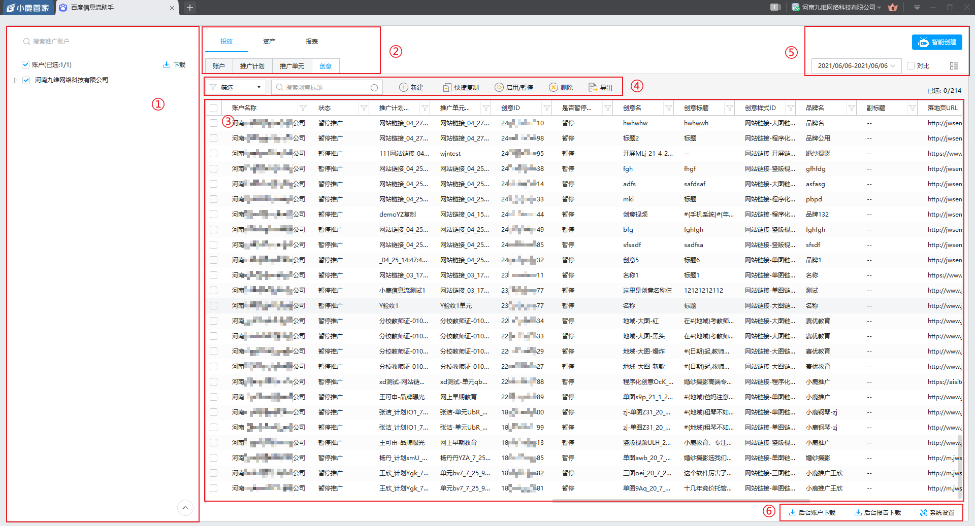Viewport: 975px width, 526px height.
Task: Click the filter icon on 是否暂停 column
Action: (608, 108)
